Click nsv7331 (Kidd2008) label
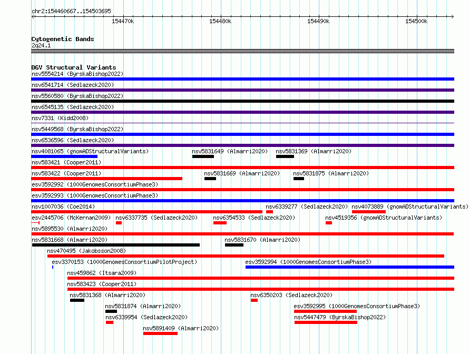Image resolution: width=469 pixels, height=354 pixels. pyautogui.click(x=60, y=118)
